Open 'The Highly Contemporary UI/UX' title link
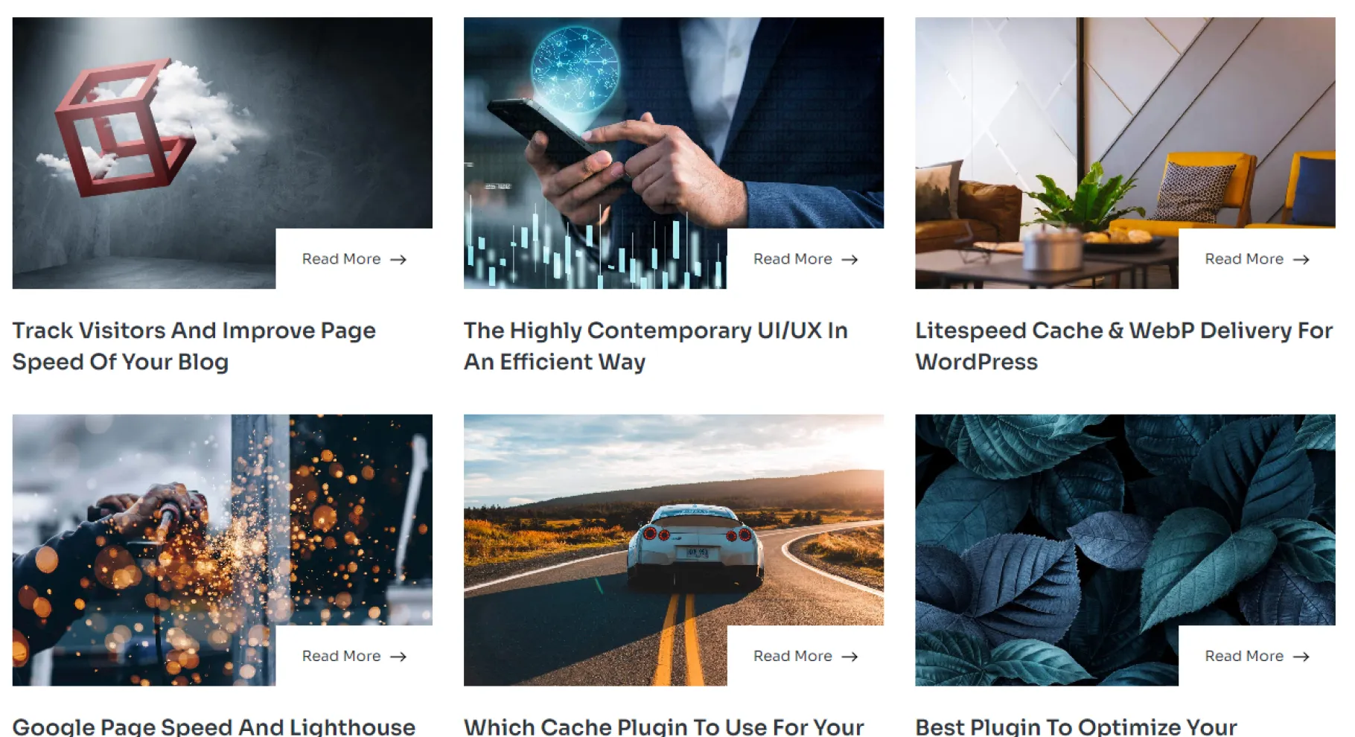Image resolution: width=1355 pixels, height=737 pixels. tap(655, 346)
